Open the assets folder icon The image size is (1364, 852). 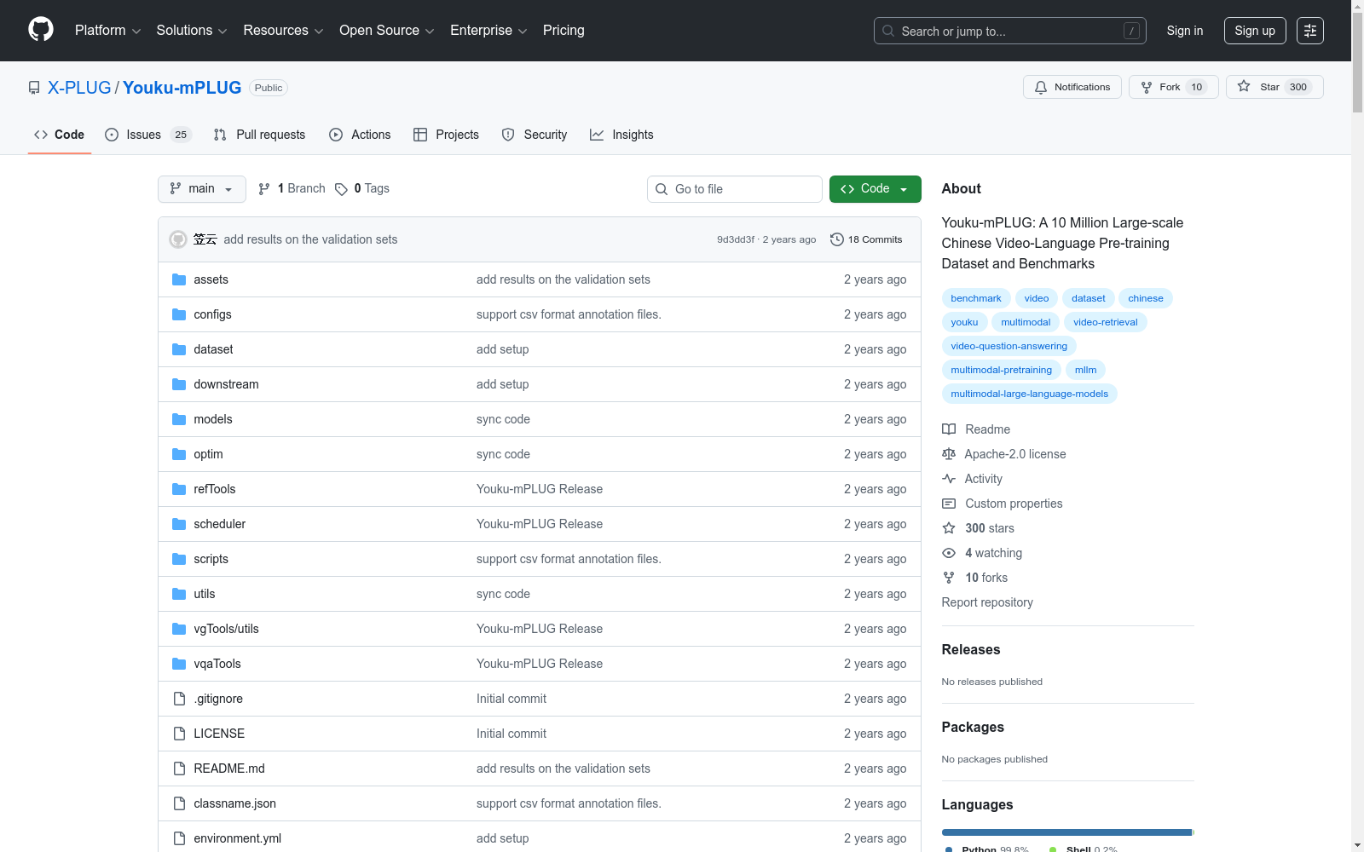pyautogui.click(x=179, y=279)
